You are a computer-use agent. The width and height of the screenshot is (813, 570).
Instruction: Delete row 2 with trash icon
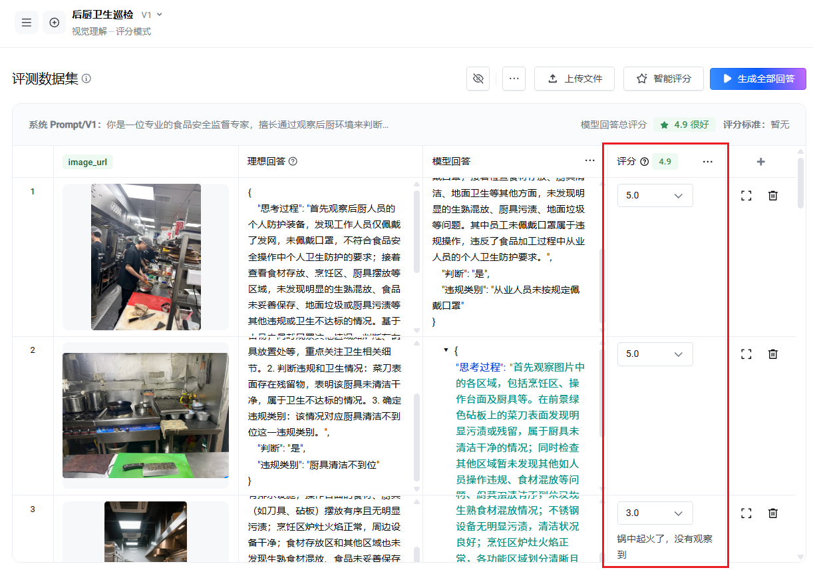point(772,354)
